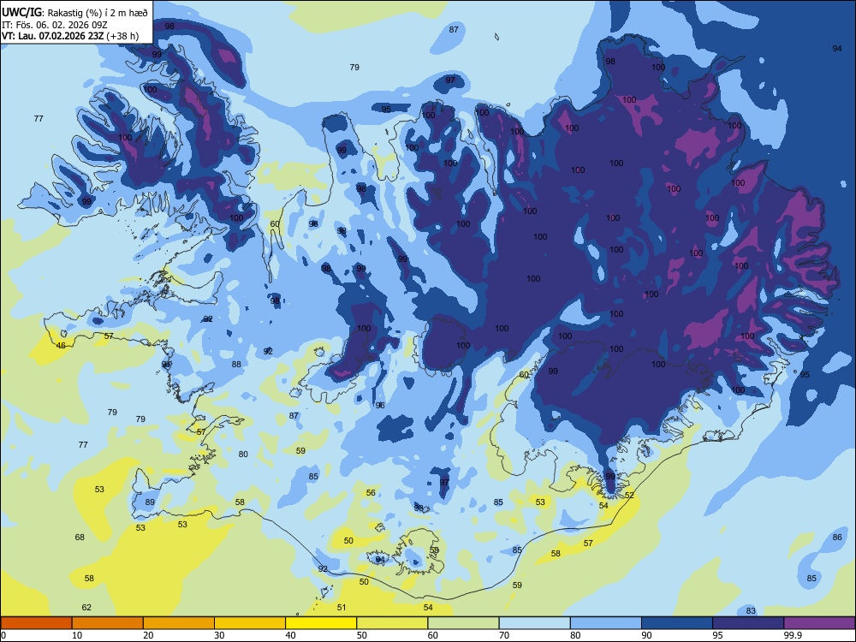Pick the purple above-99.9 legend swatch
Image resolution: width=856 pixels, height=642 pixels.
[819, 623]
